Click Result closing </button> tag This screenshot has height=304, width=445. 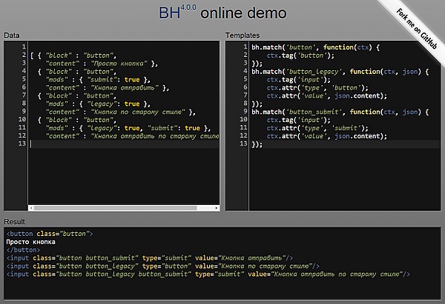pos(23,250)
